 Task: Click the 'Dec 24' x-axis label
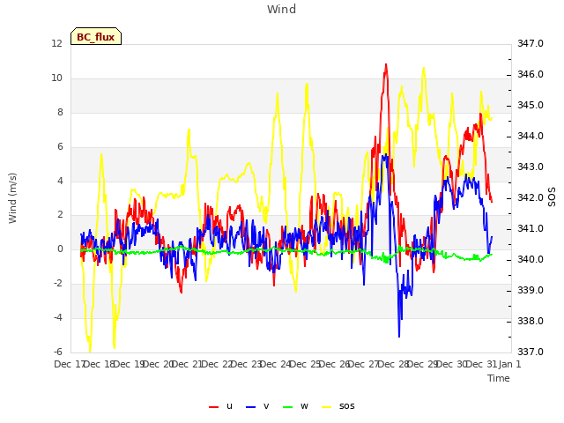tap(276, 364)
